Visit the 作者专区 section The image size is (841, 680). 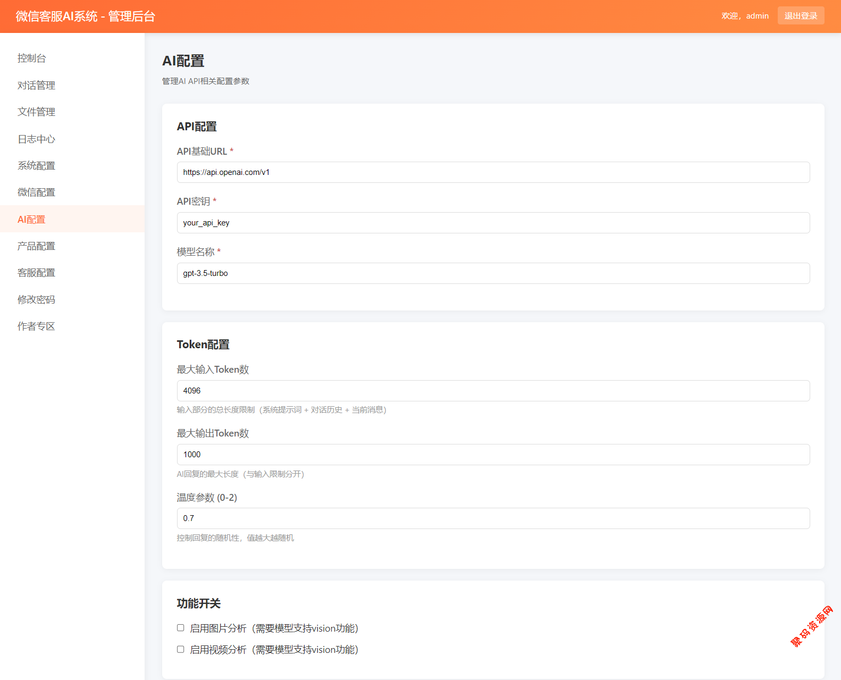(36, 326)
